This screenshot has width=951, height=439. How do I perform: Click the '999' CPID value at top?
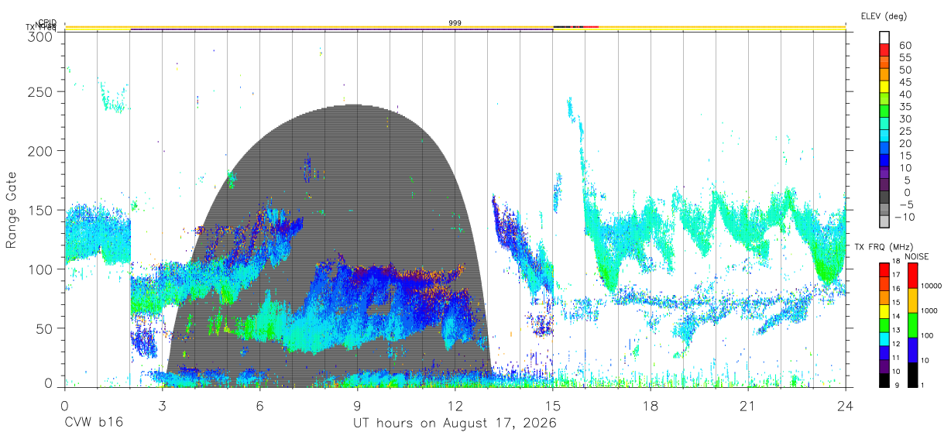pos(455,23)
